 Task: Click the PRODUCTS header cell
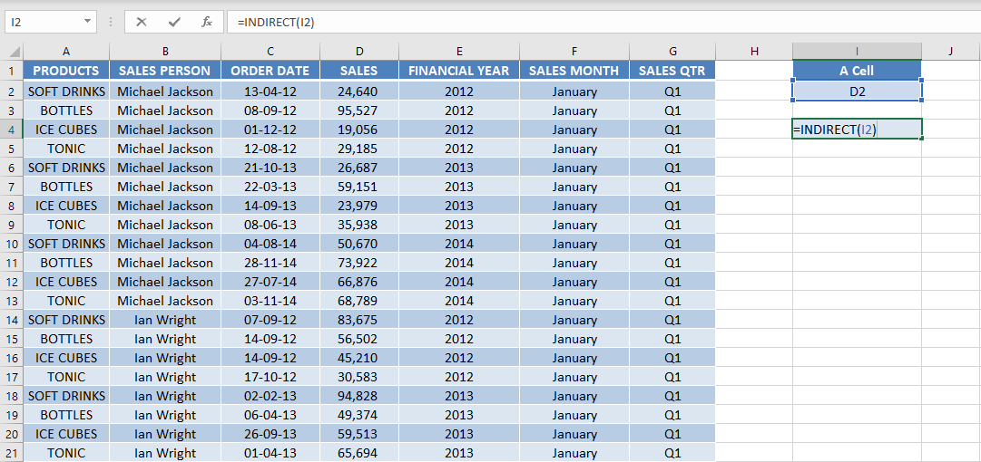(66, 71)
